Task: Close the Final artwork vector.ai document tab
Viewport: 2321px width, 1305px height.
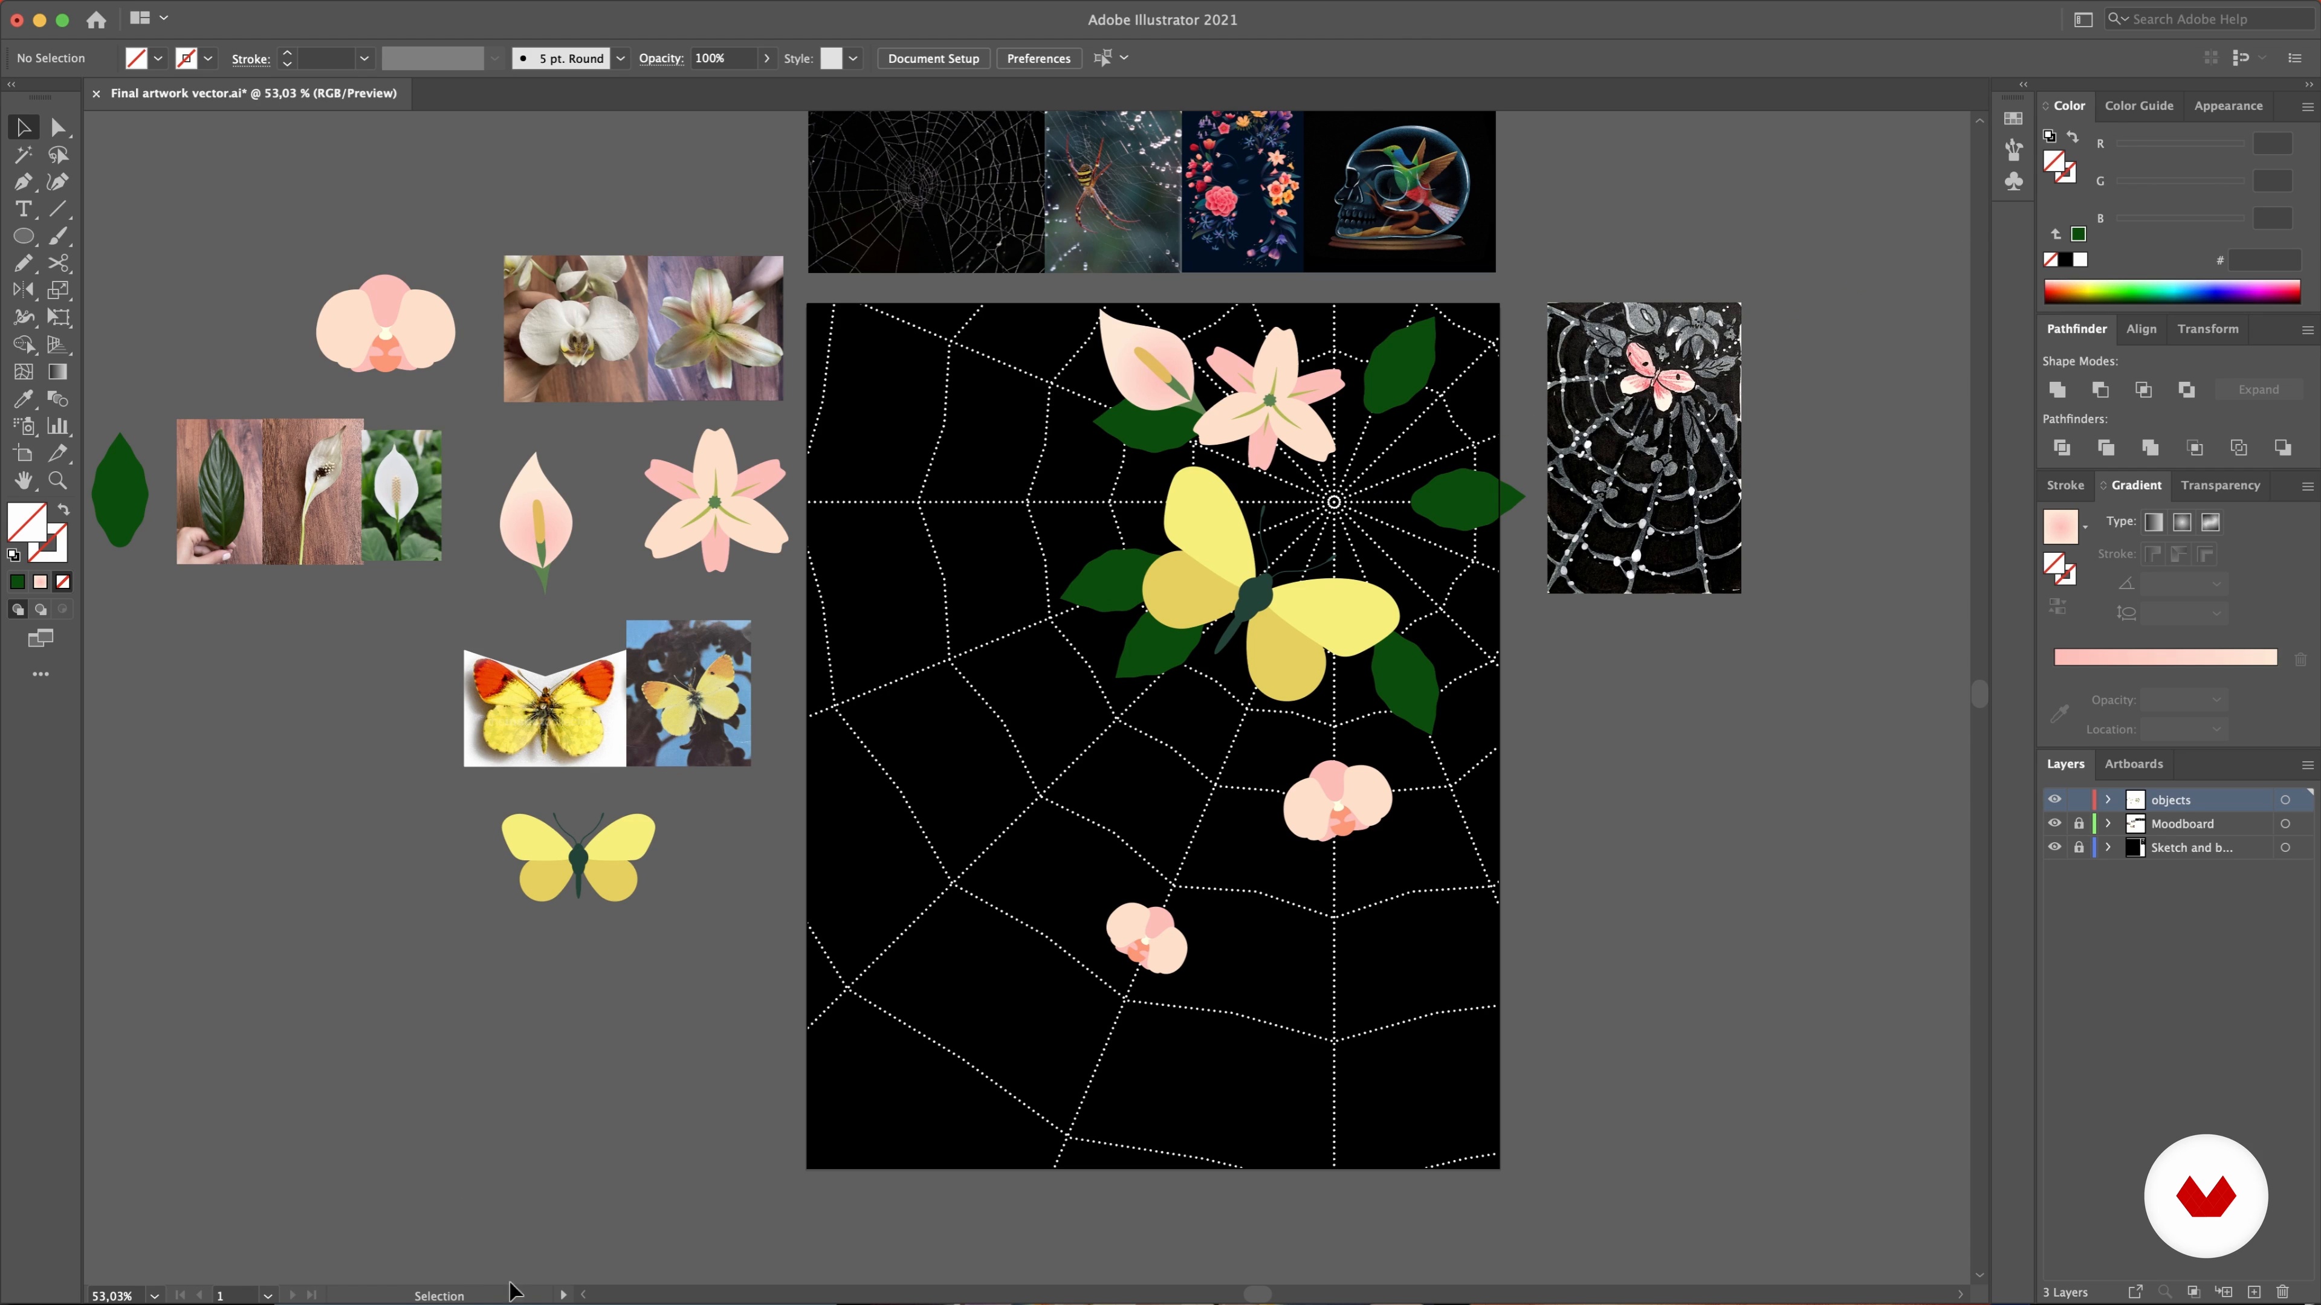Action: tap(97, 93)
